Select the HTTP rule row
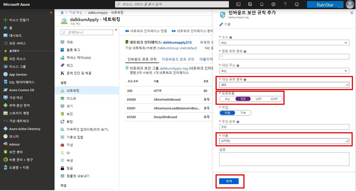The width and height of the screenshot is (356, 191). pos(169,91)
